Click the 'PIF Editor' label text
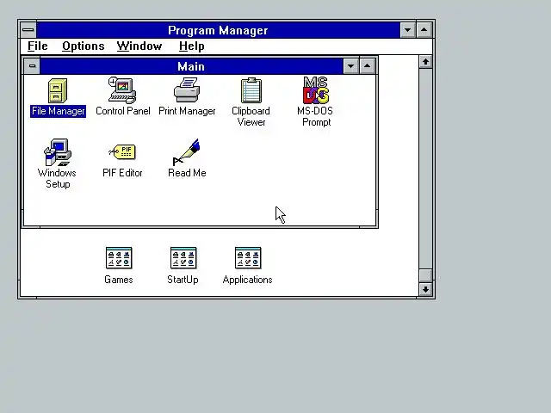 pyautogui.click(x=122, y=173)
